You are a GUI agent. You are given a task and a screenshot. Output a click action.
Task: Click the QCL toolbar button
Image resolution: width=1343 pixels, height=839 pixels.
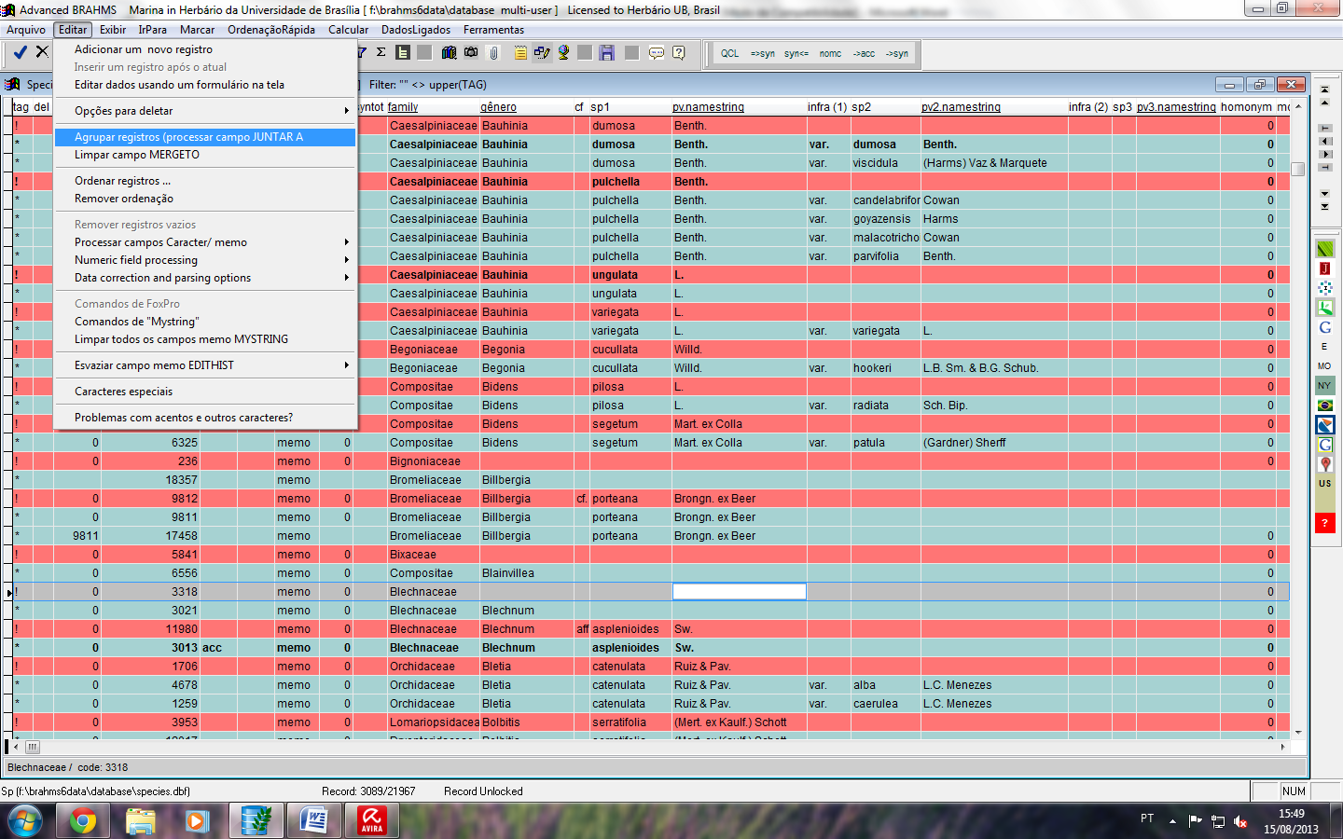[729, 53]
